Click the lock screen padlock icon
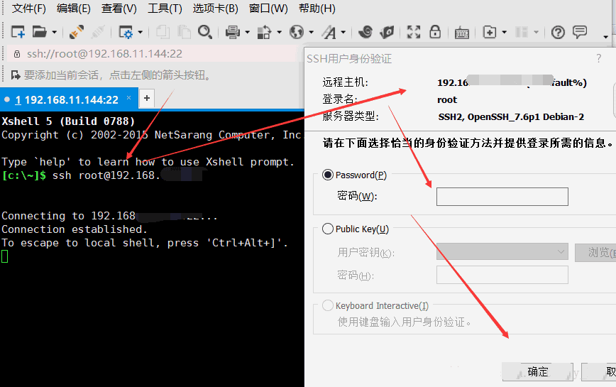 [435, 32]
